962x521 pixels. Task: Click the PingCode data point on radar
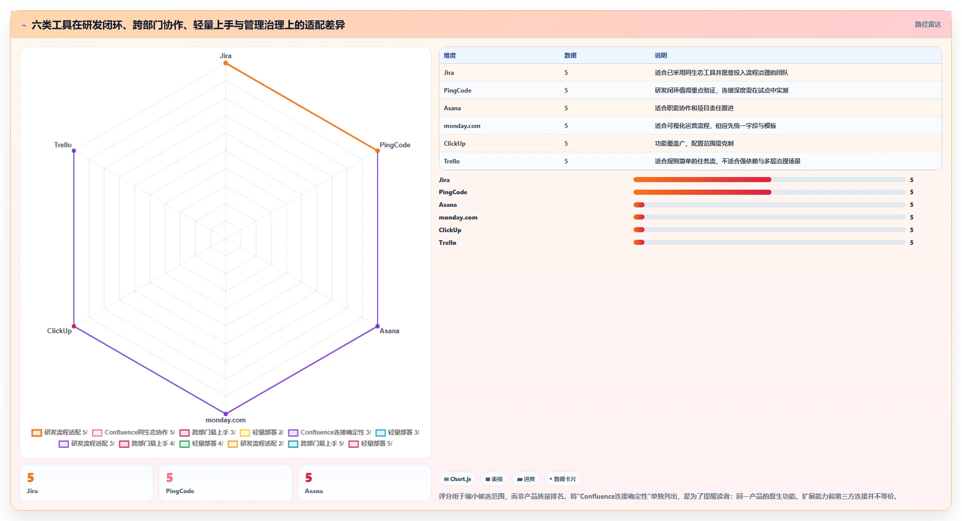378,151
